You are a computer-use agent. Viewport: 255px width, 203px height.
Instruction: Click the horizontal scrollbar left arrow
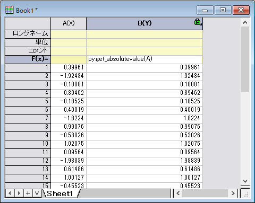pyautogui.click(x=178, y=193)
